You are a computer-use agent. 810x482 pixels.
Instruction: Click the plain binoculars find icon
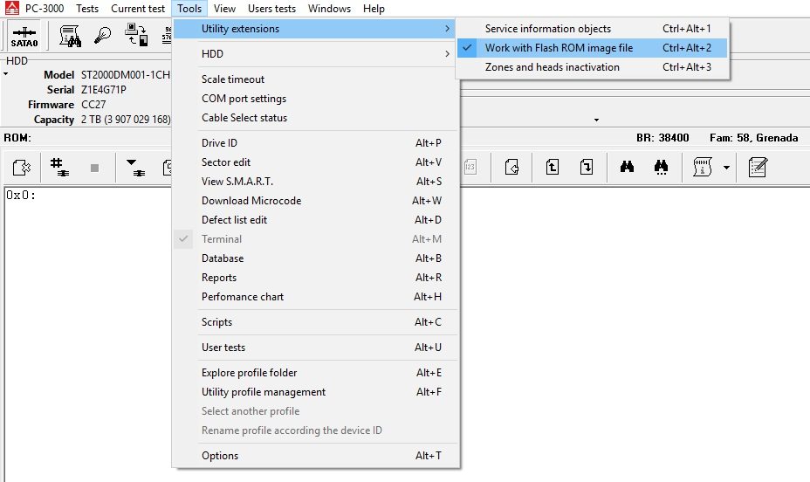(627, 167)
